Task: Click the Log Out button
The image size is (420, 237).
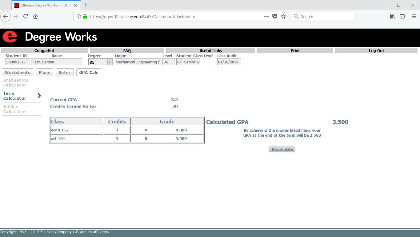Action: click(x=376, y=50)
